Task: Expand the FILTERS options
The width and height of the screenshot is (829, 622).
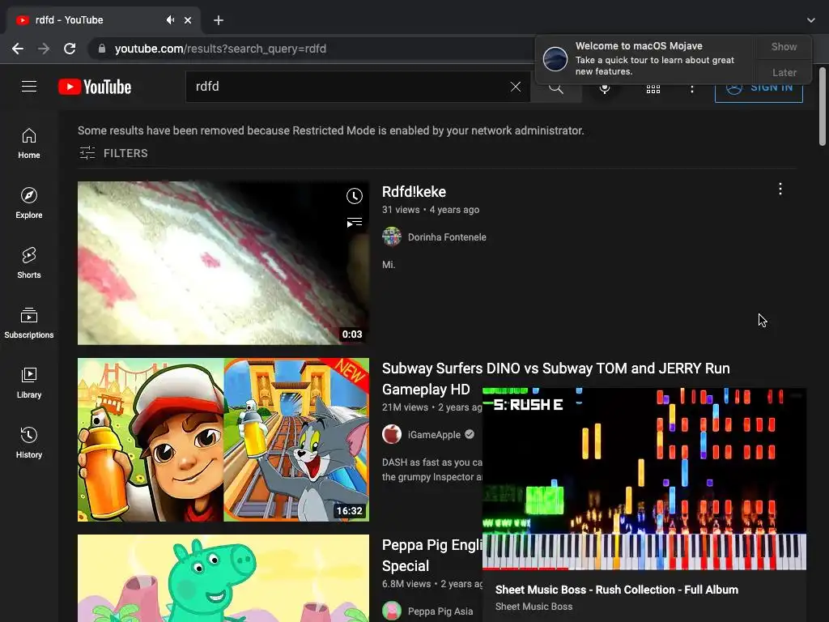Action: (113, 153)
